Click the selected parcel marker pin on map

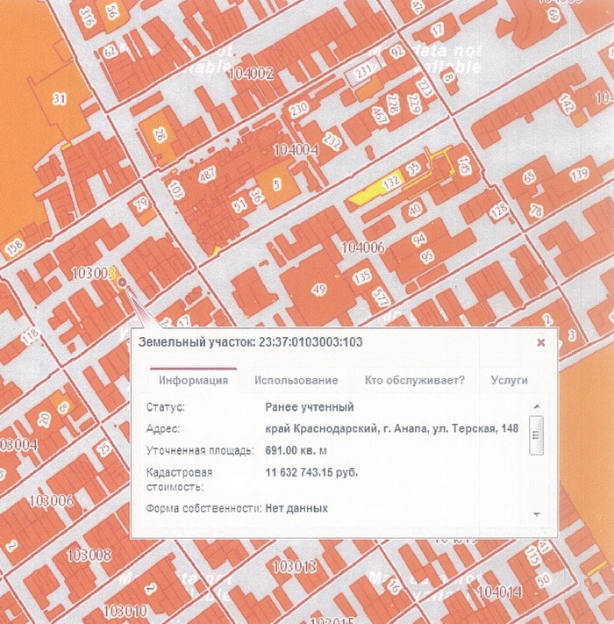tap(121, 283)
